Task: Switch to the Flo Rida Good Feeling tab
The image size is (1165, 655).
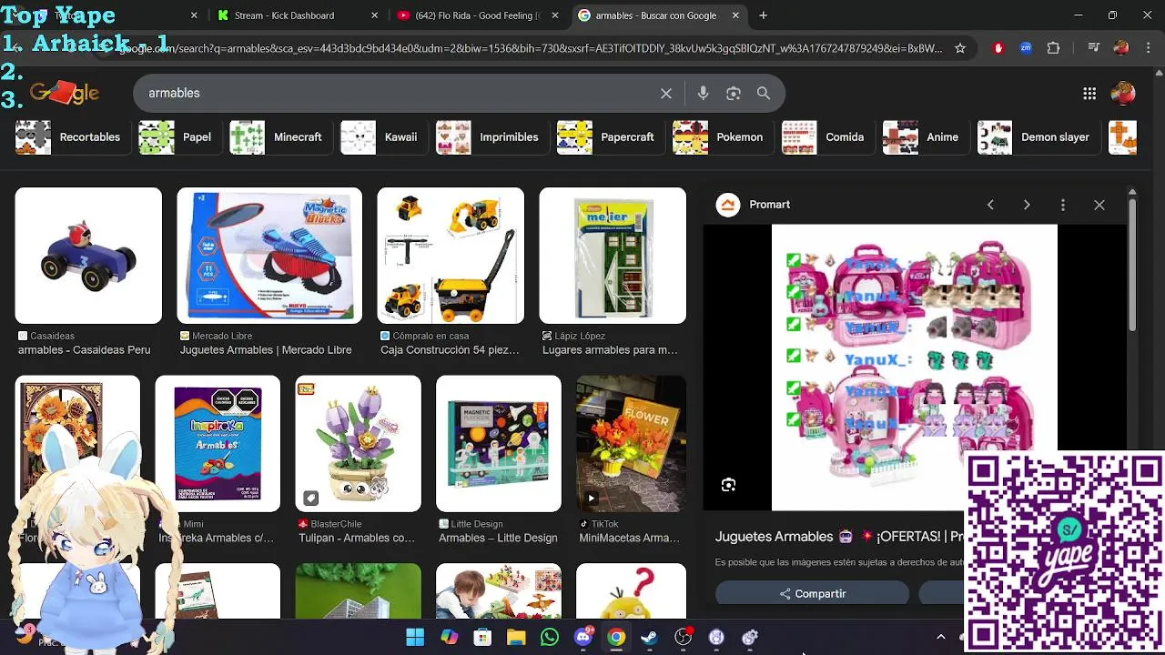Action: (x=477, y=15)
